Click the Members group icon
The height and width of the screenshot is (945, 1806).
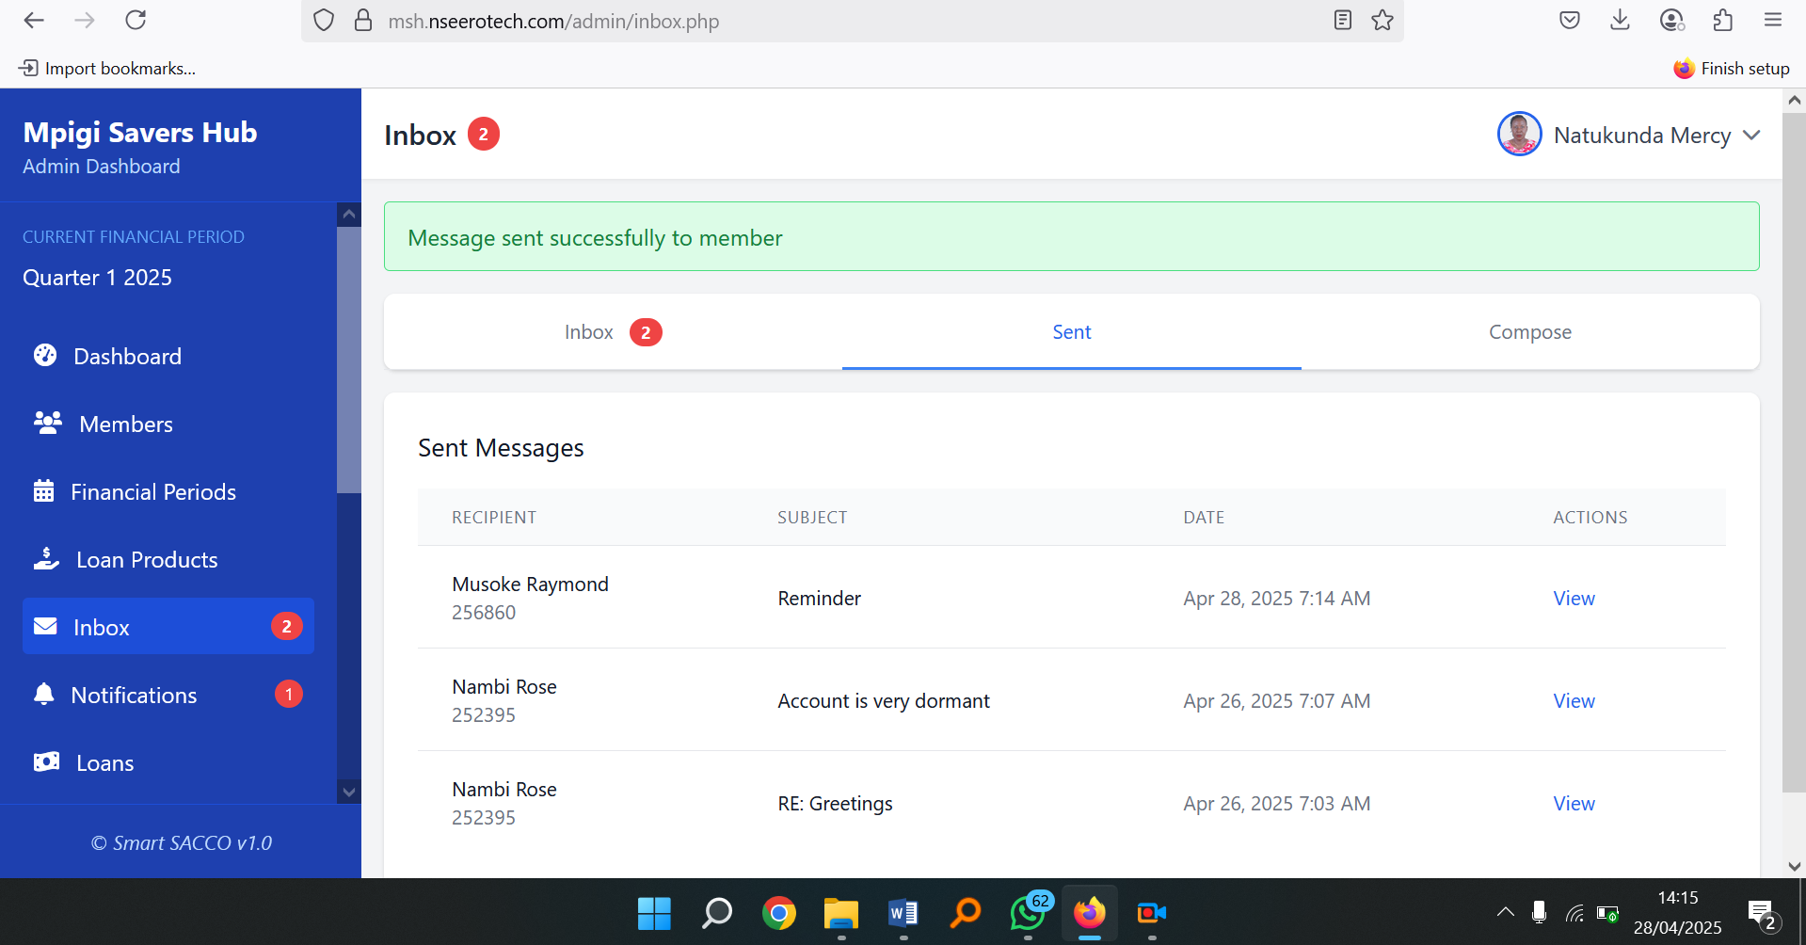(47, 423)
